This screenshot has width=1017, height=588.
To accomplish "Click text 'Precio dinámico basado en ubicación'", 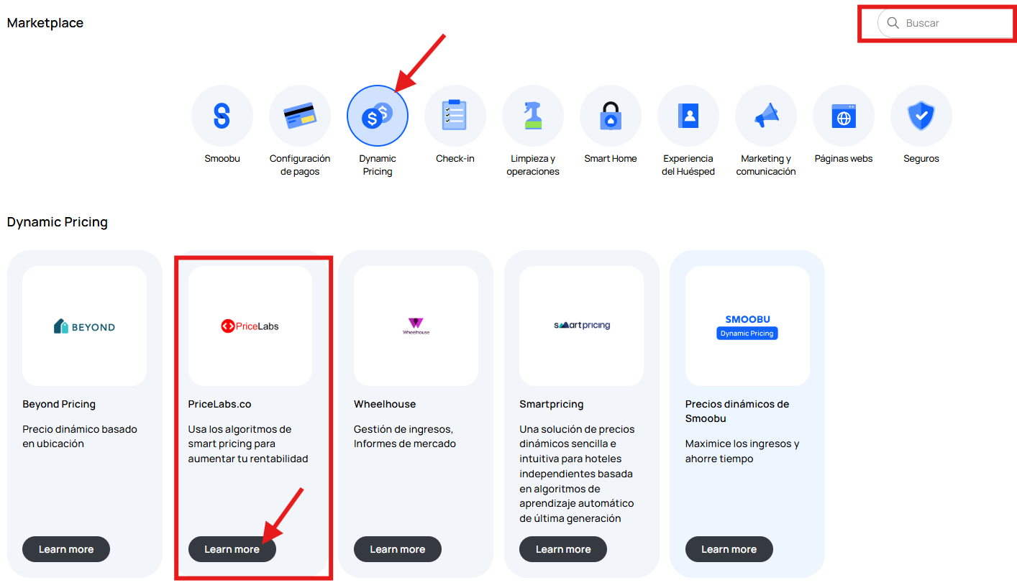I will click(80, 436).
